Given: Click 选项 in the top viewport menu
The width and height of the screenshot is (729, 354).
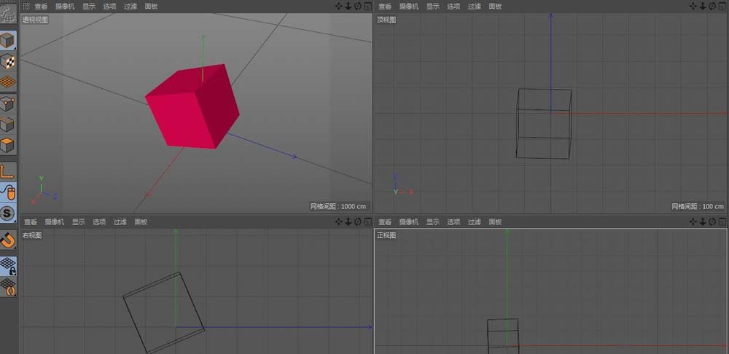Looking at the screenshot, I should click(453, 6).
